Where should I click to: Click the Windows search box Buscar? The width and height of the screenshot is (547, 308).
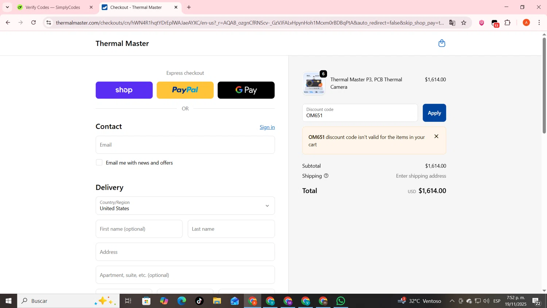click(69, 301)
